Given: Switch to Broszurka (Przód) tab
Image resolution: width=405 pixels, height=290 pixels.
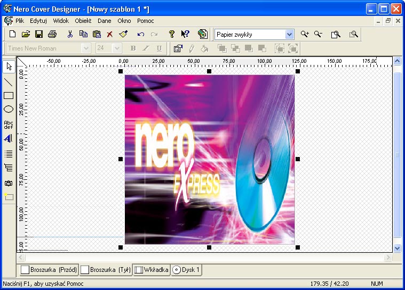Looking at the screenshot, I should point(49,270).
